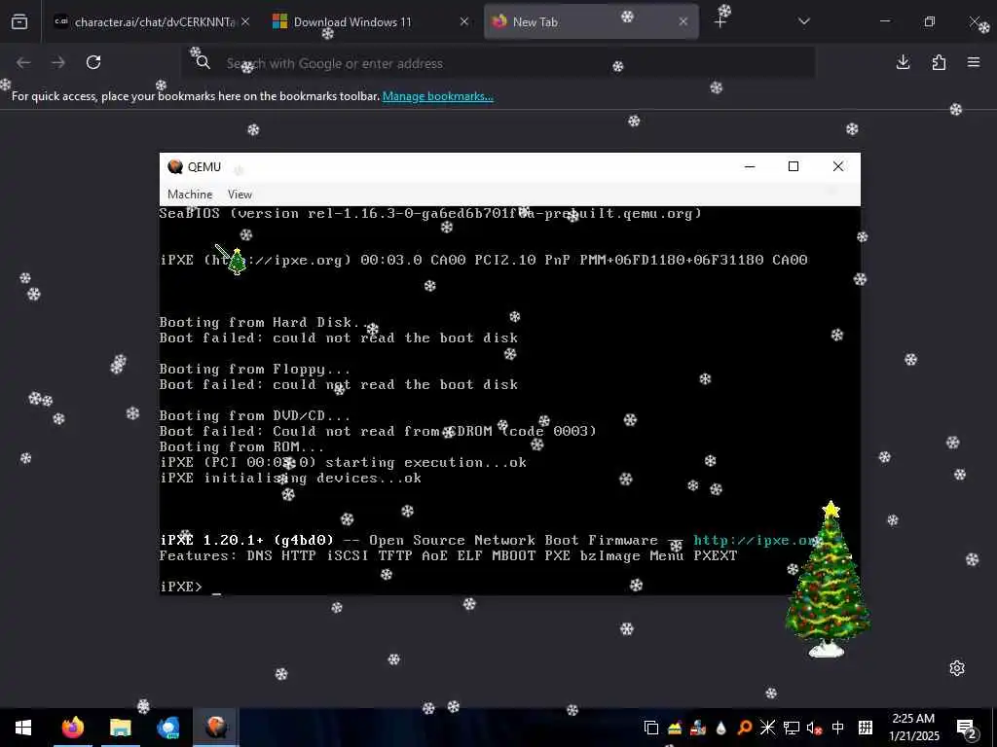This screenshot has width=997, height=747.
Task: Select the New Tab browser tab
Action: (x=591, y=21)
